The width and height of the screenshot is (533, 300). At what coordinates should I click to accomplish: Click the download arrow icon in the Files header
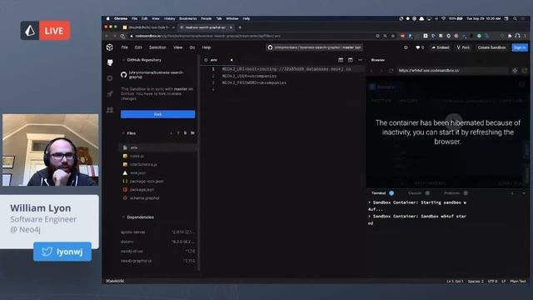171,133
